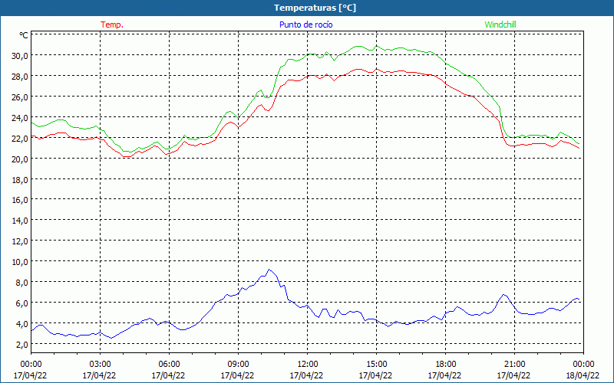Viewport: 614px width, 383px height.
Task: Select the green "Windchill" legend label
Action: [x=500, y=25]
